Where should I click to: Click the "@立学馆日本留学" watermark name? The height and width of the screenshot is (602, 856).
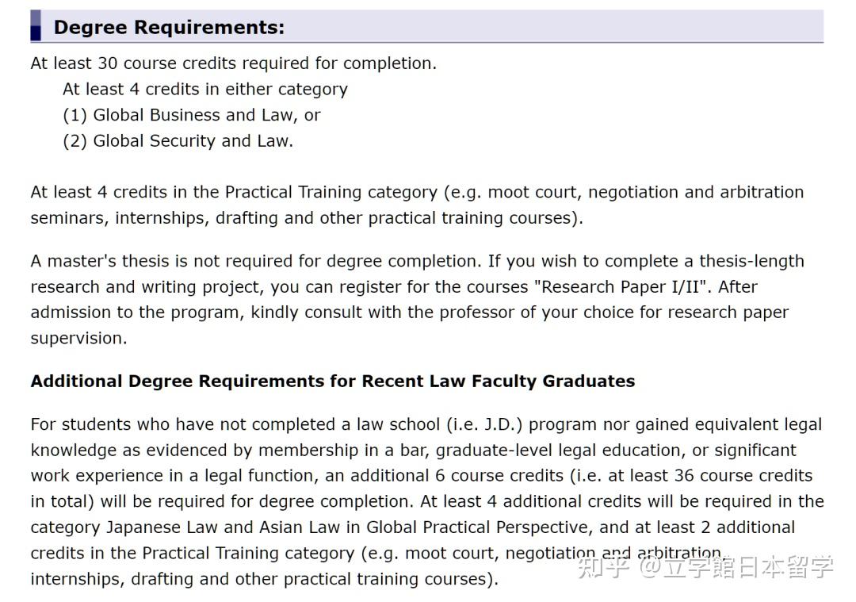click(x=736, y=566)
